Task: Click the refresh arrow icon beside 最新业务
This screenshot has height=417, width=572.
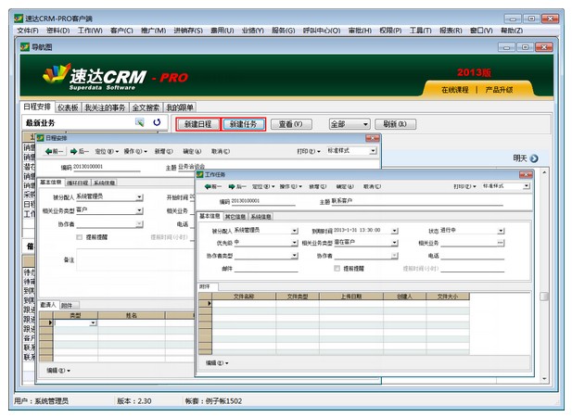Action: (157, 122)
